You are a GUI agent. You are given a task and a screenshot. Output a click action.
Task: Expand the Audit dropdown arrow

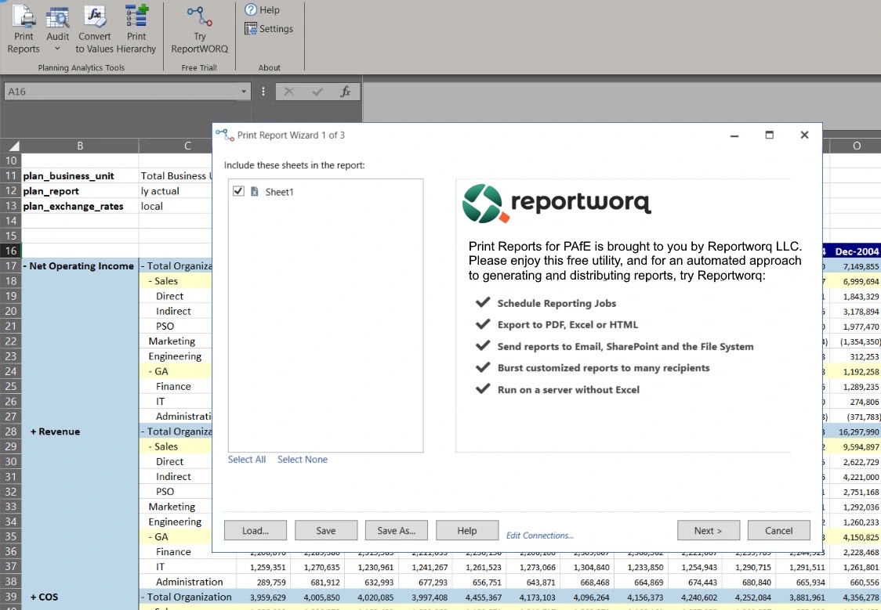pyautogui.click(x=57, y=48)
